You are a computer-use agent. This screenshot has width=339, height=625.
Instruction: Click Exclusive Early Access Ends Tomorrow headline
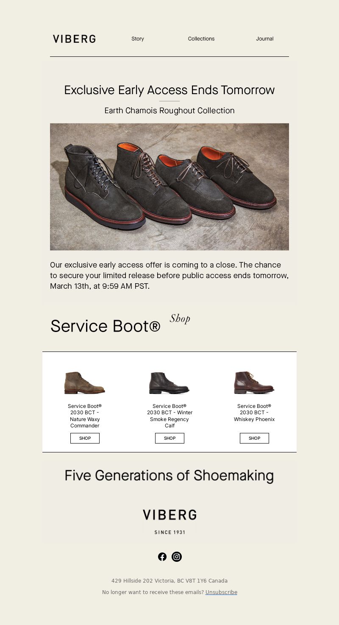click(x=169, y=90)
